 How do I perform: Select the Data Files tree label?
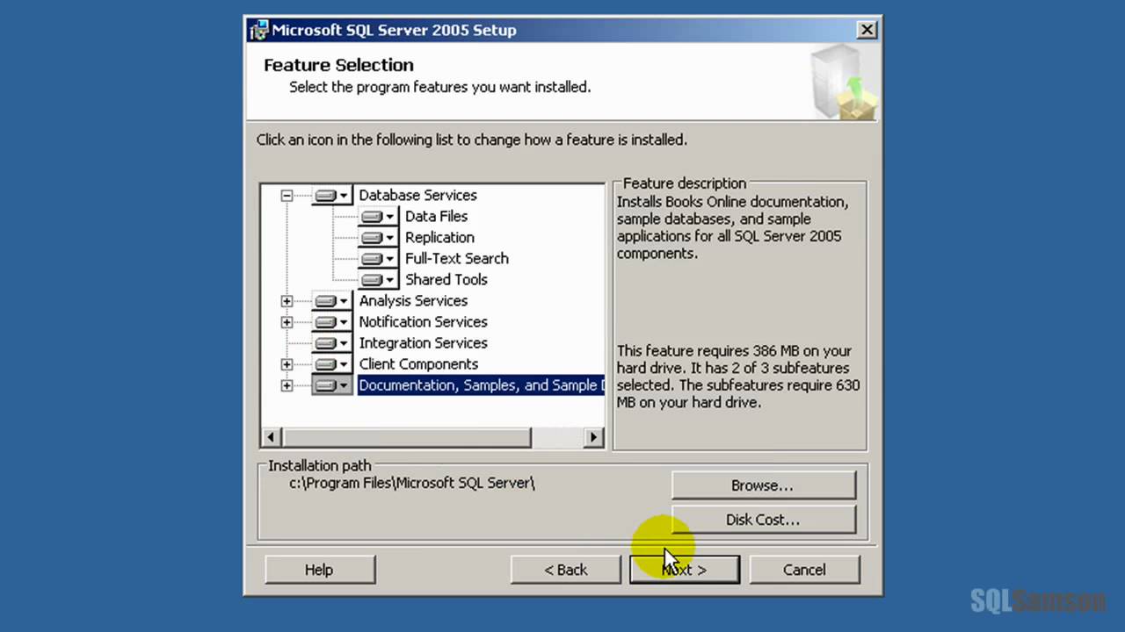tap(436, 216)
